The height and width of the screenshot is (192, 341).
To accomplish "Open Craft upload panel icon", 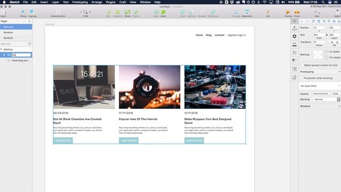I will point(295,28).
